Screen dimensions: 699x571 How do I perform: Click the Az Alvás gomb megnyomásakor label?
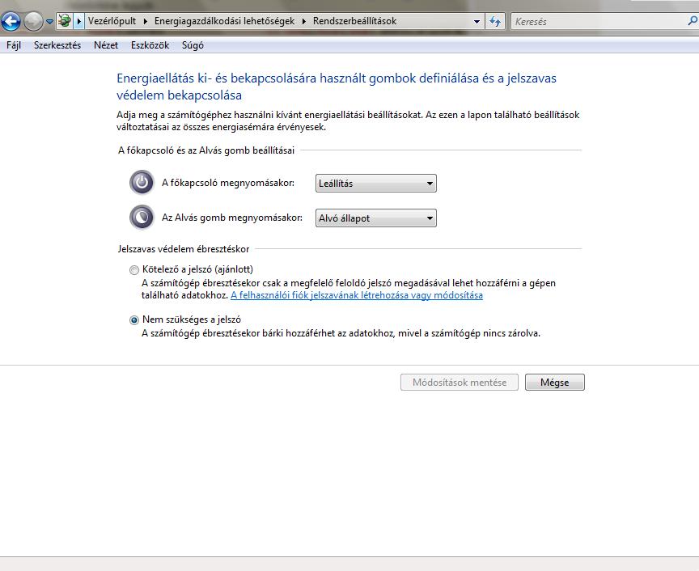click(x=232, y=218)
